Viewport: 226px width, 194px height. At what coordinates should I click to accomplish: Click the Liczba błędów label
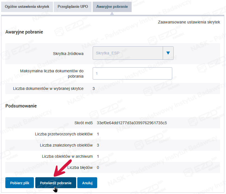pos(80,167)
